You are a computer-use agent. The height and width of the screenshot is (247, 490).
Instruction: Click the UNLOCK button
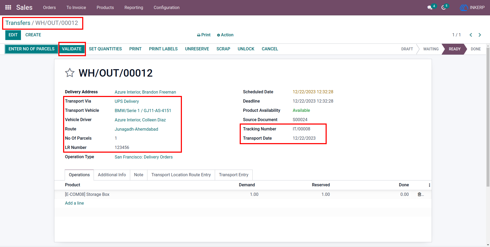246,49
